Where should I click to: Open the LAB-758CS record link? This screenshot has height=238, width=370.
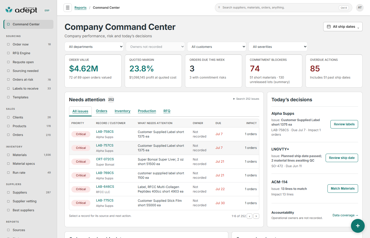[x=105, y=132]
